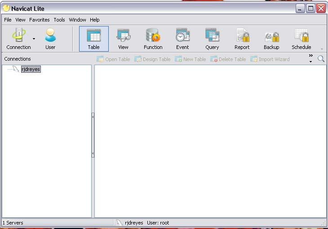The height and width of the screenshot is (229, 328).
Task: Open the View menu
Action: (20, 20)
